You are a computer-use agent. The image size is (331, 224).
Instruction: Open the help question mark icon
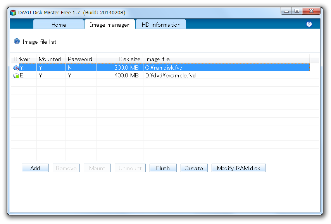click(309, 24)
